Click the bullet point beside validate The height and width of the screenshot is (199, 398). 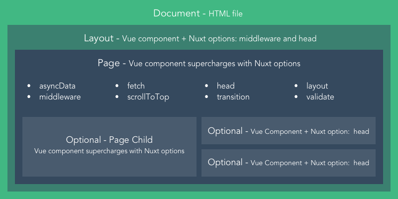296,98
